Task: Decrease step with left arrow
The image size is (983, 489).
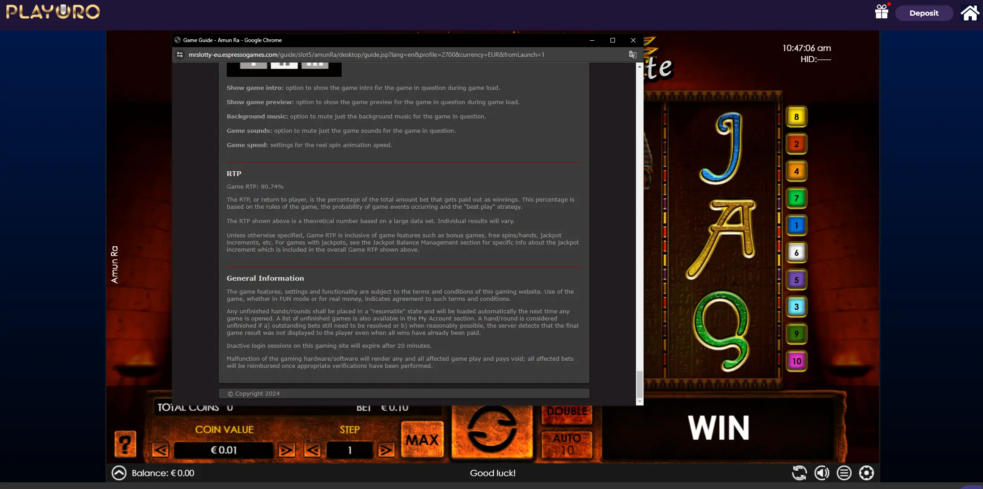Action: [x=312, y=450]
